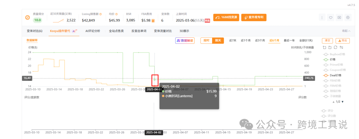Switch granularity to 按时
The image size is (359, 139).
[206, 41]
